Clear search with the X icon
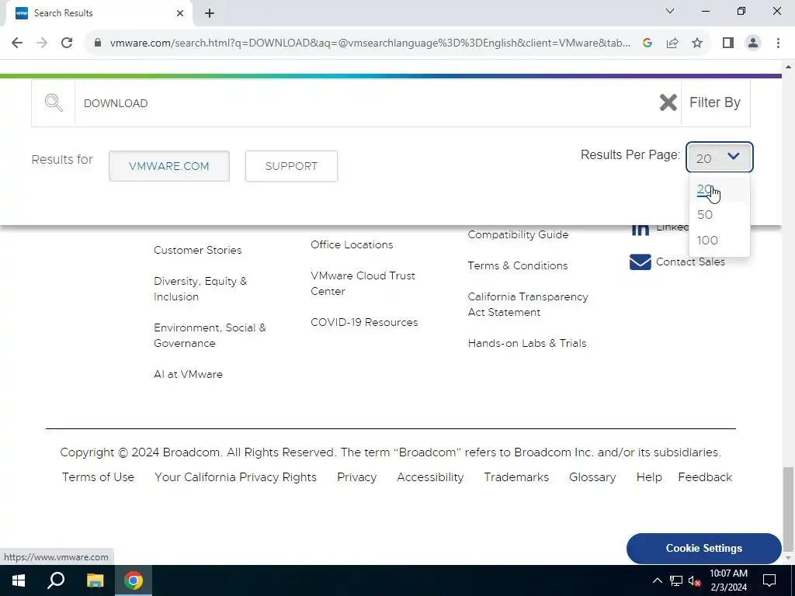This screenshot has width=795, height=596. [x=668, y=103]
